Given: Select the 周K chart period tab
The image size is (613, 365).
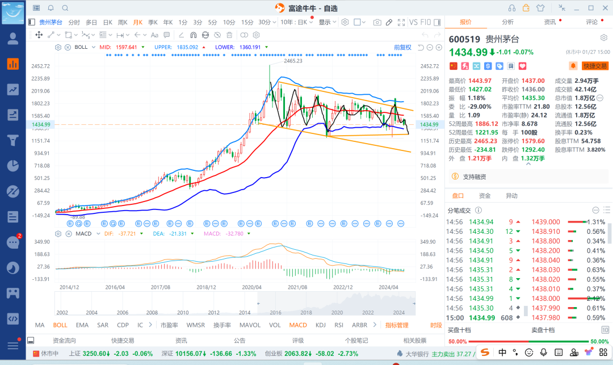Looking at the screenshot, I should pos(123,22).
